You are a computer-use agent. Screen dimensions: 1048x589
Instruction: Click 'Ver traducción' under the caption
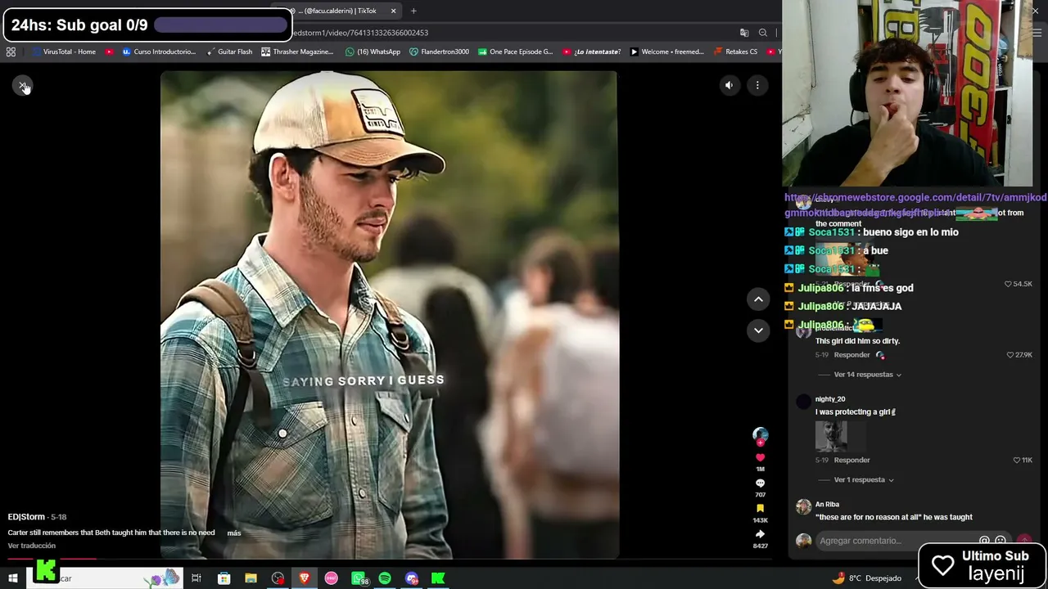32,546
